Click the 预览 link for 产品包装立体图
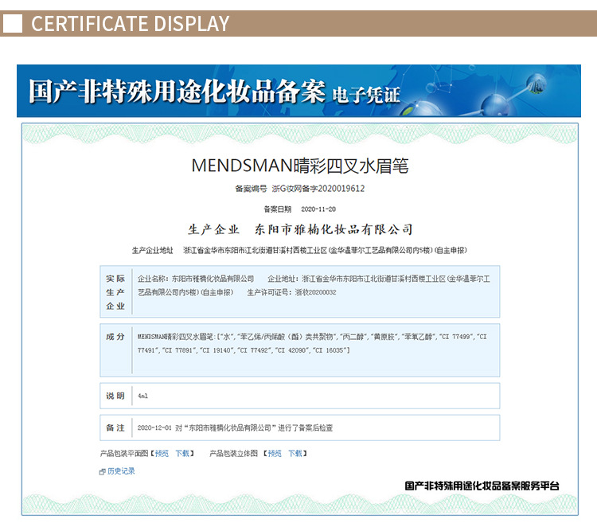Viewport: 597px width, 527px height. pyautogui.click(x=275, y=453)
